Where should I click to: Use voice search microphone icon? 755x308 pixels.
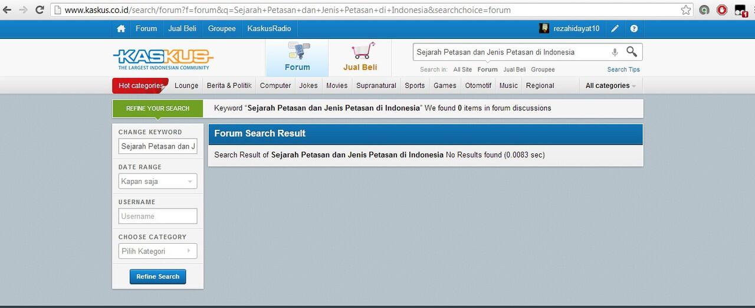coord(615,52)
